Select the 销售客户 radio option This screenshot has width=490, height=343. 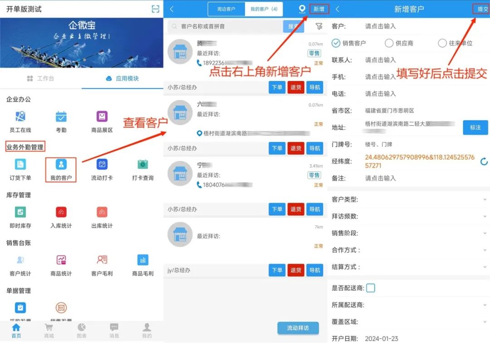[336, 43]
